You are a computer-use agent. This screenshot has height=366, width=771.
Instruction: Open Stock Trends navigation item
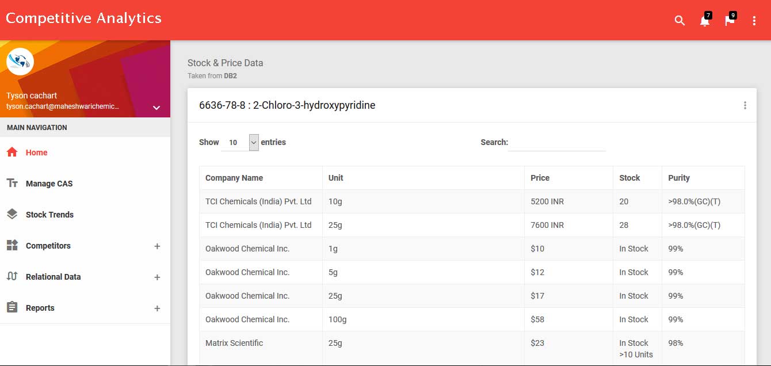85,215
